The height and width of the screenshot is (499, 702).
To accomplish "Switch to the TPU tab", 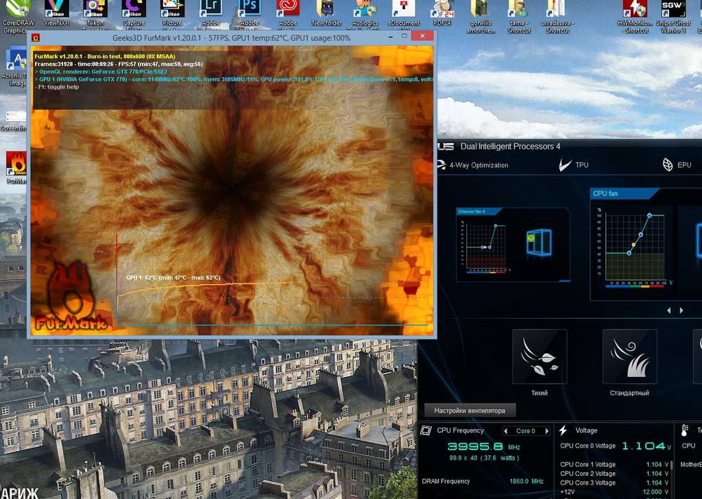I will pyautogui.click(x=574, y=165).
